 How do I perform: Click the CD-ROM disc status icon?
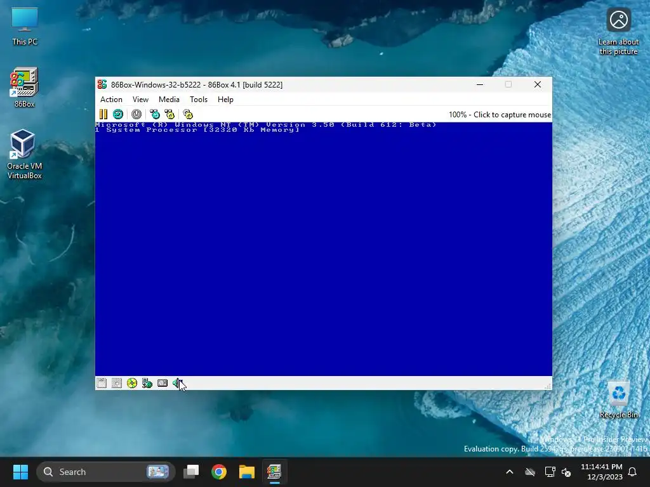[132, 383]
